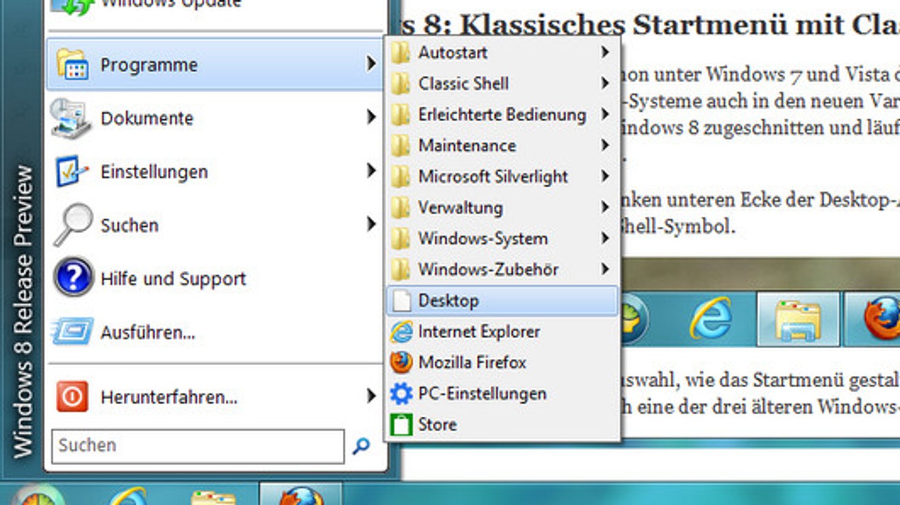Click the Internet Explorer icon on the bottom taskbar

(x=127, y=496)
